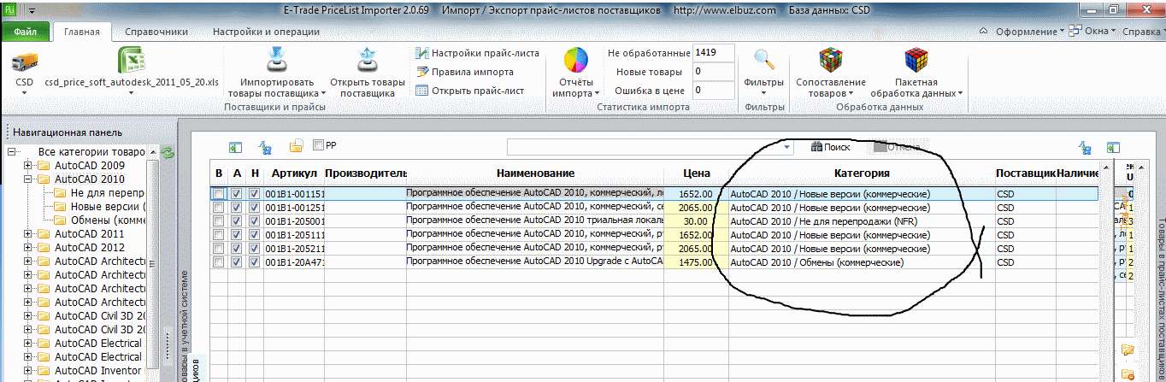1166x382 pixels.
Task: Expand the AutoCAD 2012 tree node
Action: click(x=28, y=248)
